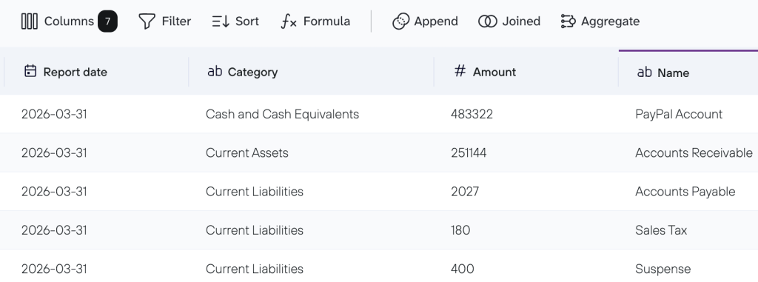Click the date in the Accounts Payable row
758x282 pixels.
pyautogui.click(x=54, y=192)
